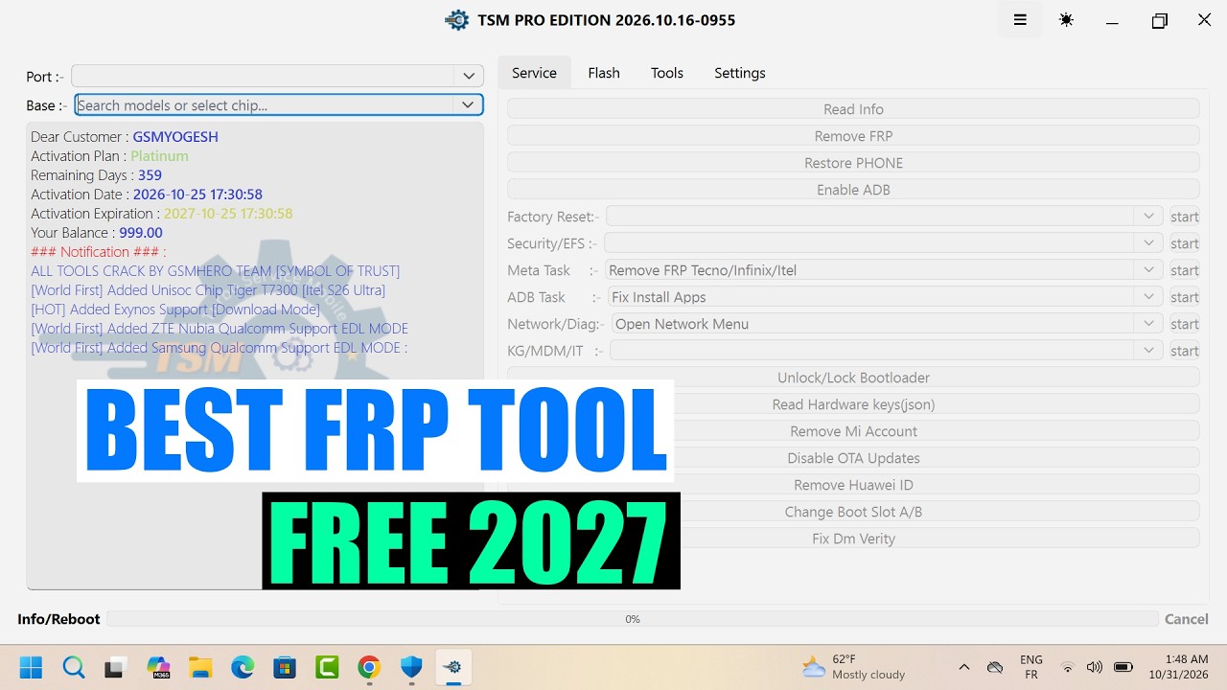Select the TSM tool taskbar icon
Image resolution: width=1227 pixels, height=690 pixels.
click(x=453, y=667)
